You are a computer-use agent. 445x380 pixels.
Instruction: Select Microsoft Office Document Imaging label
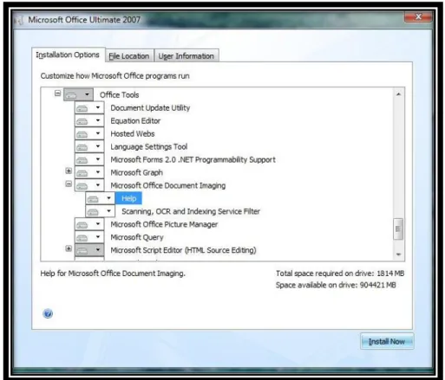[168, 185]
